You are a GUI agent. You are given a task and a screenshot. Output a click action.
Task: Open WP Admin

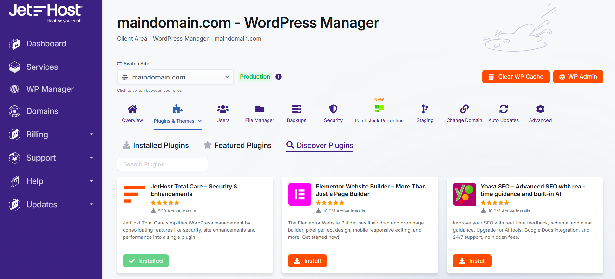click(x=578, y=77)
